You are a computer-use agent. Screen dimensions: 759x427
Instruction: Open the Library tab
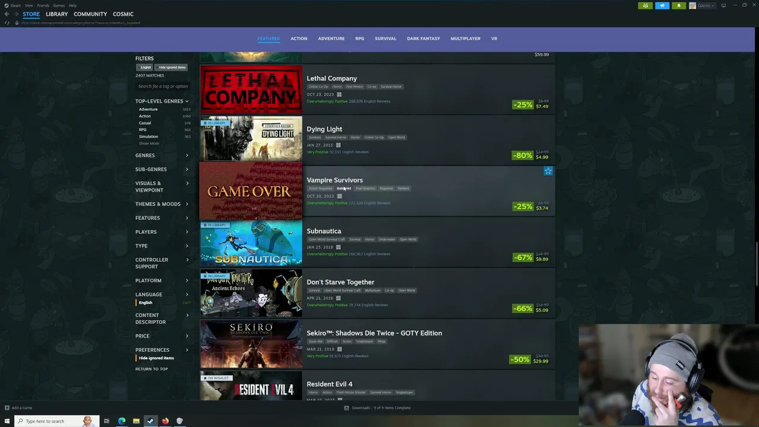point(57,14)
